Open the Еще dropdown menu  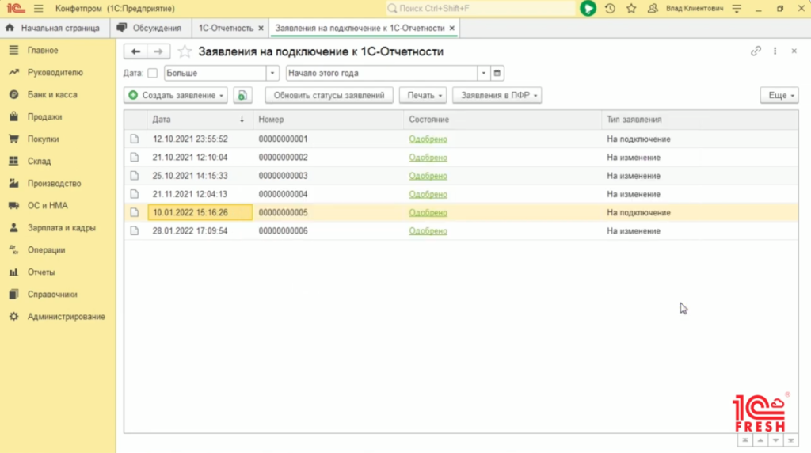coord(779,95)
